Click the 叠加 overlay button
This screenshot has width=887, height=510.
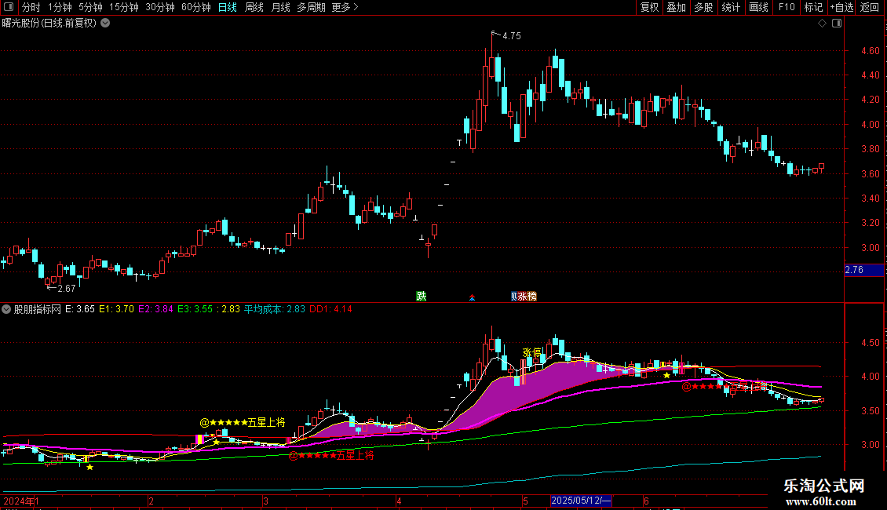(x=677, y=7)
